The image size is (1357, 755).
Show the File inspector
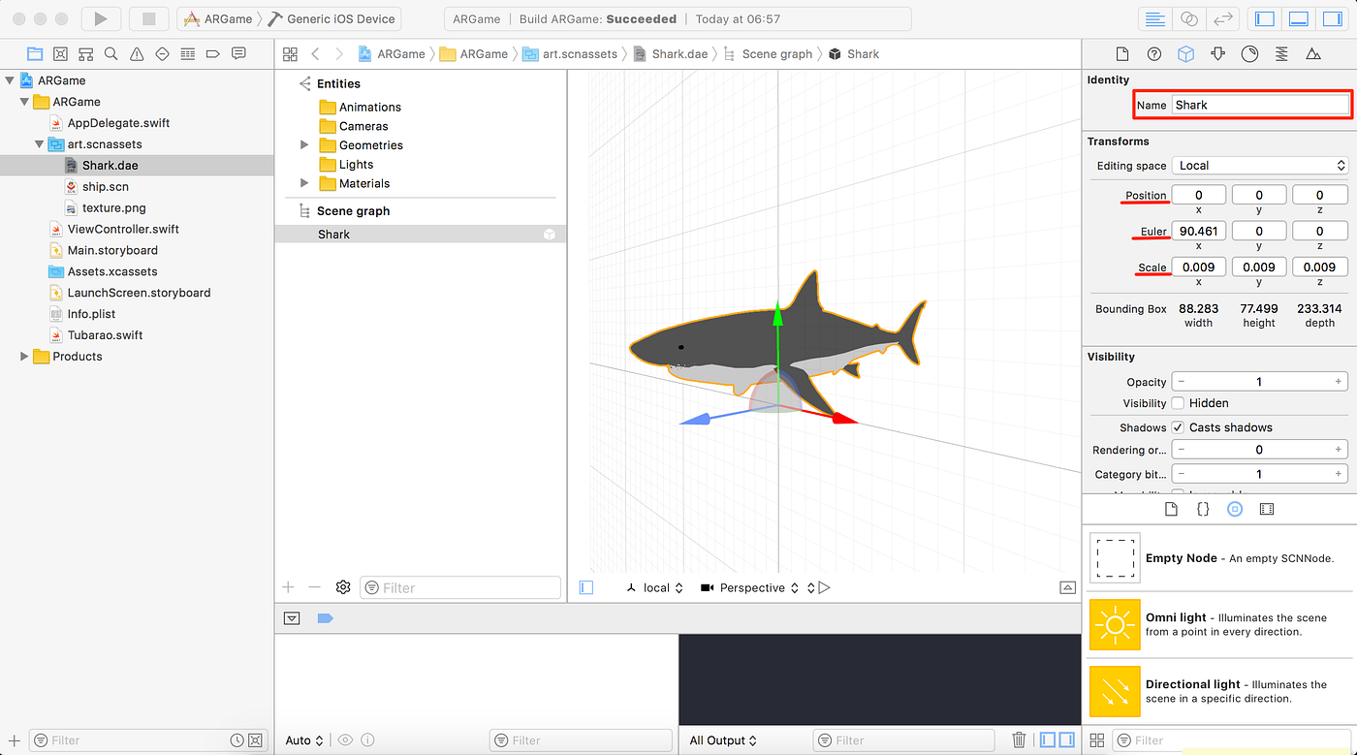point(1122,54)
